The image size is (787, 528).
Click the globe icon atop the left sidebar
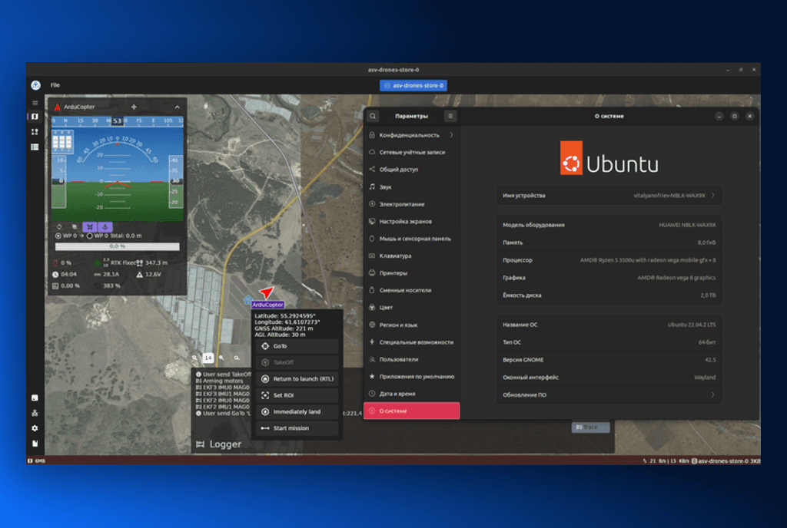pos(34,85)
